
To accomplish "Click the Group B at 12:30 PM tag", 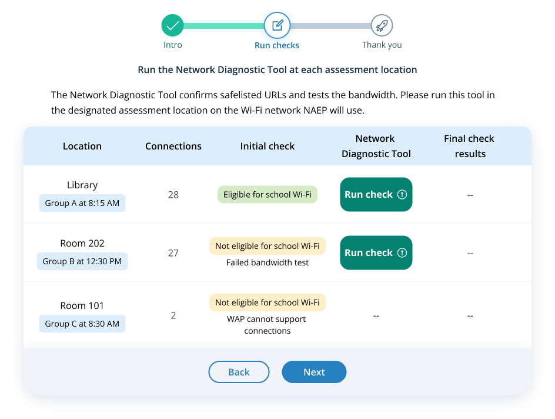I will 82,261.
